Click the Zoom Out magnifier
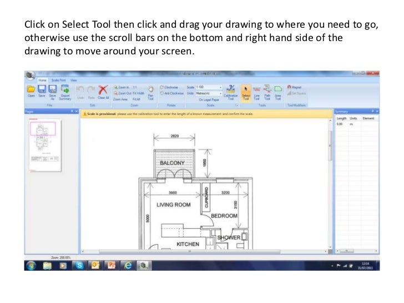This screenshot has width=404, height=303. (115, 93)
